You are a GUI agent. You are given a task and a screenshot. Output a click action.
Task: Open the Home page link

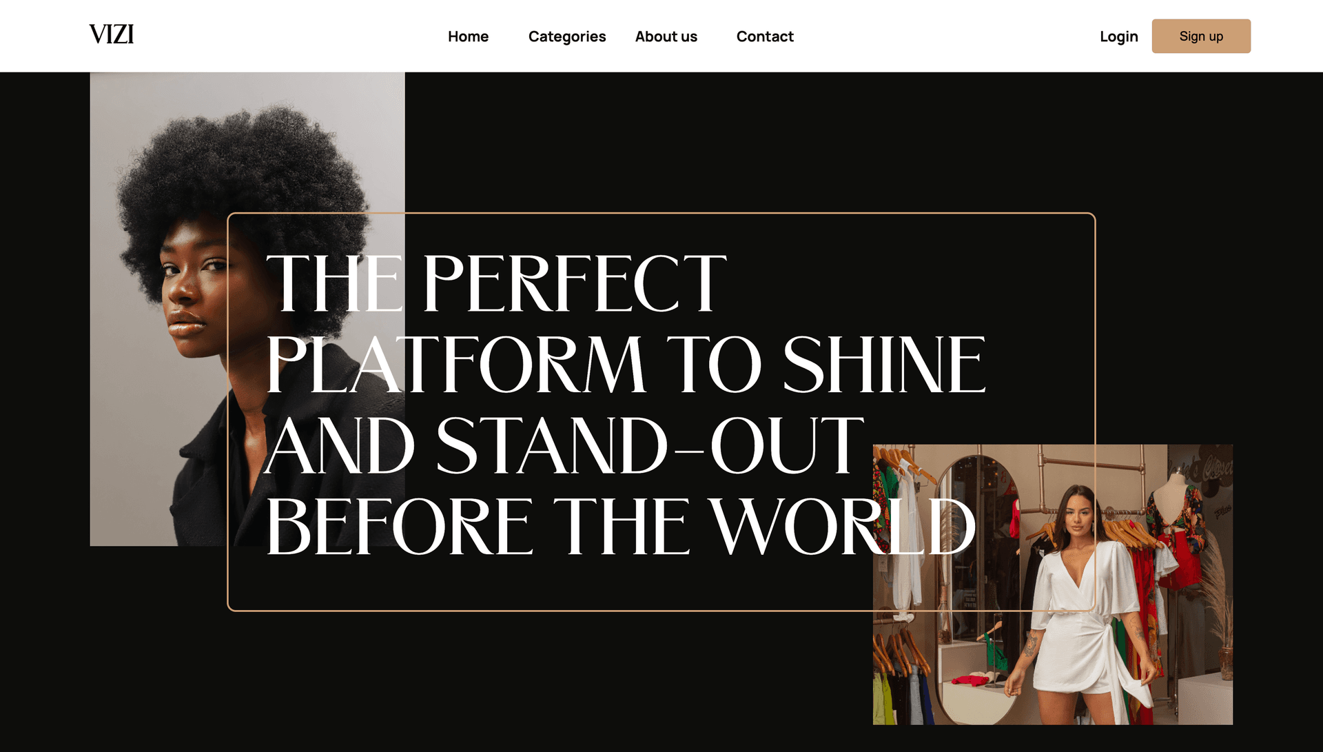pyautogui.click(x=468, y=37)
